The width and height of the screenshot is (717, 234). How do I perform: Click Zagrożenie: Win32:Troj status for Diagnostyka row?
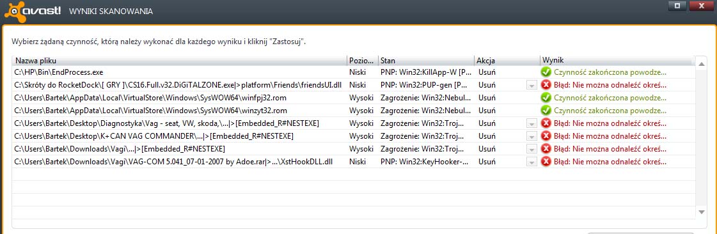click(x=422, y=123)
